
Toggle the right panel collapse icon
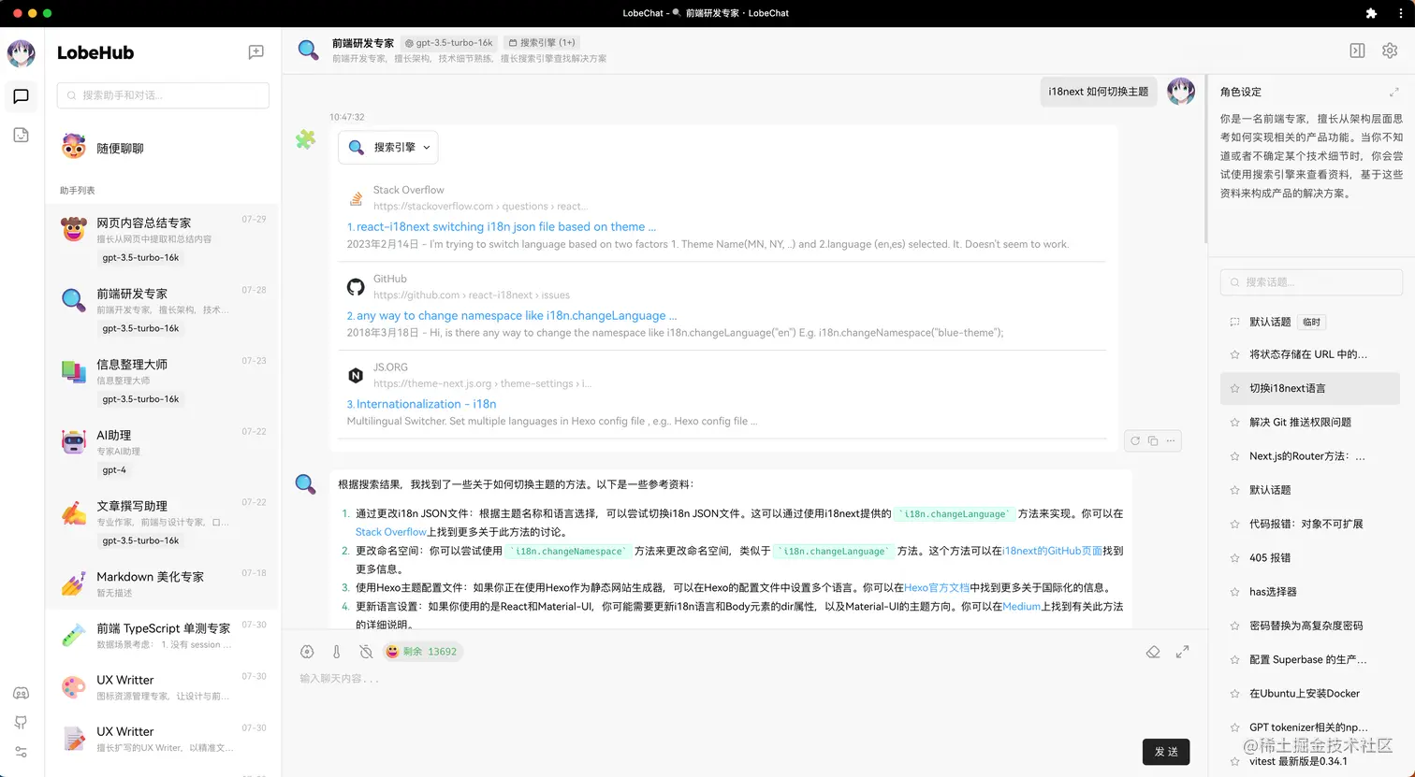tap(1357, 50)
